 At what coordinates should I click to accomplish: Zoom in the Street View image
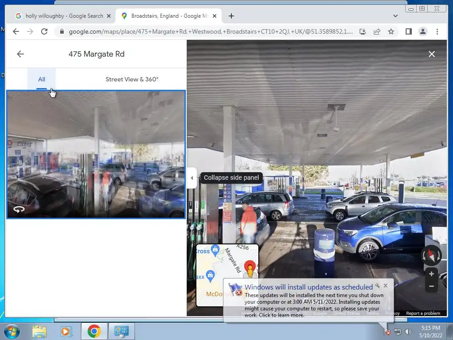(431, 274)
